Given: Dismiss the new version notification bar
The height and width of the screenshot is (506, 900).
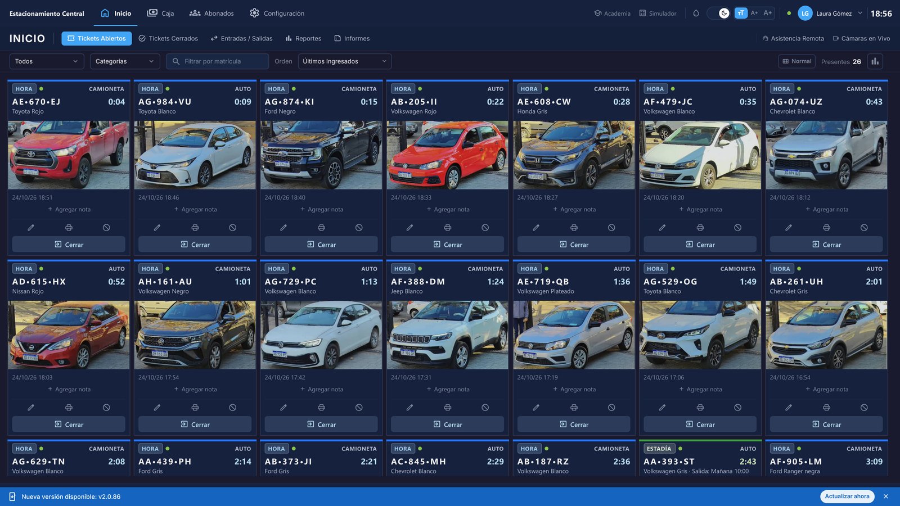Looking at the screenshot, I should pos(886,496).
